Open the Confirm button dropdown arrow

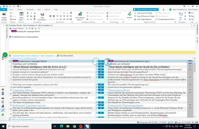pyautogui.click(x=129, y=19)
